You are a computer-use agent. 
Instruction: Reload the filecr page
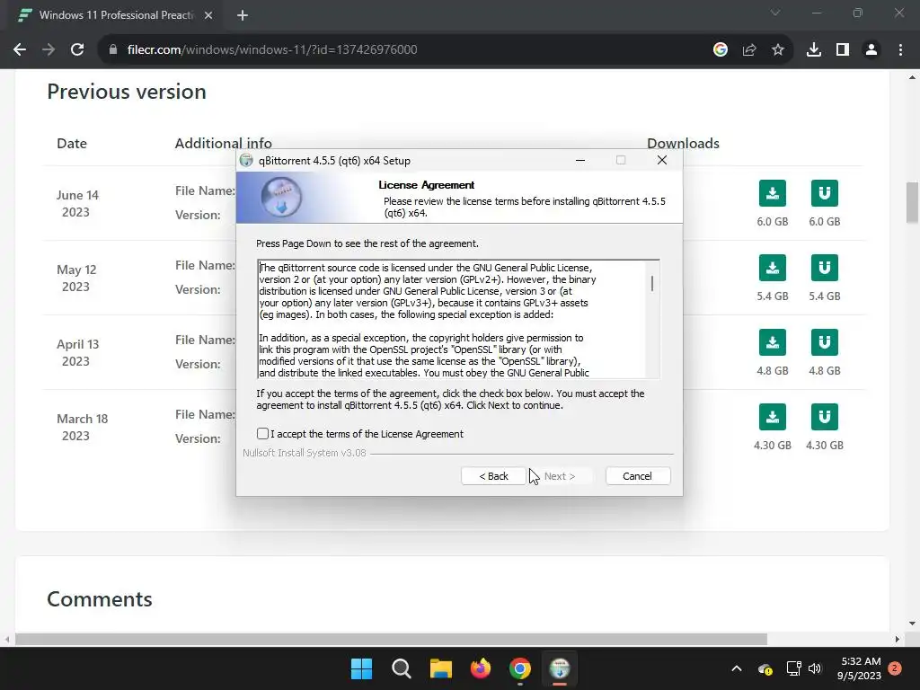[x=77, y=49]
